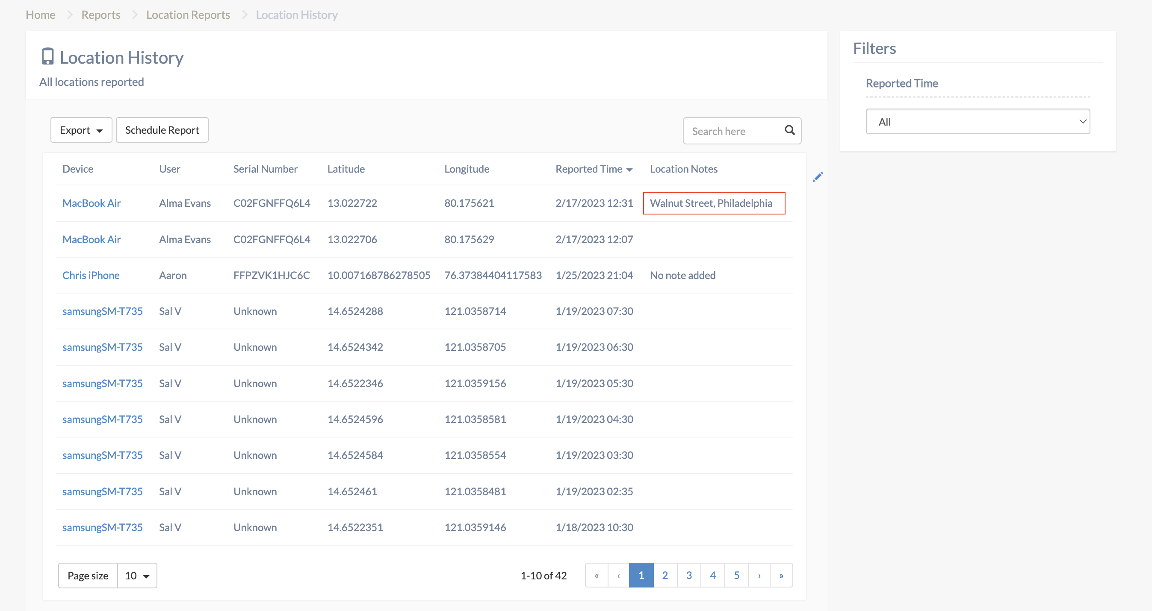Open samsungSM-T735 reported at 07:30
Viewport: 1152px width, 611px height.
pyautogui.click(x=102, y=311)
